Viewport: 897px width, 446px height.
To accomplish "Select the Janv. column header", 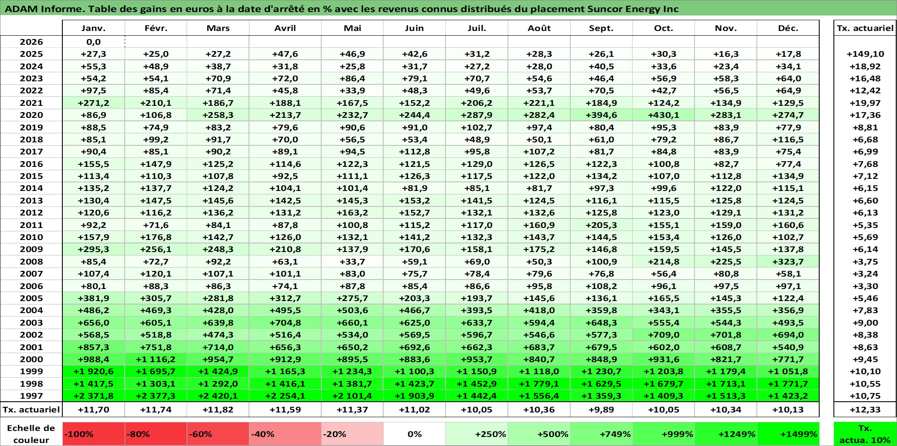I will [x=94, y=28].
